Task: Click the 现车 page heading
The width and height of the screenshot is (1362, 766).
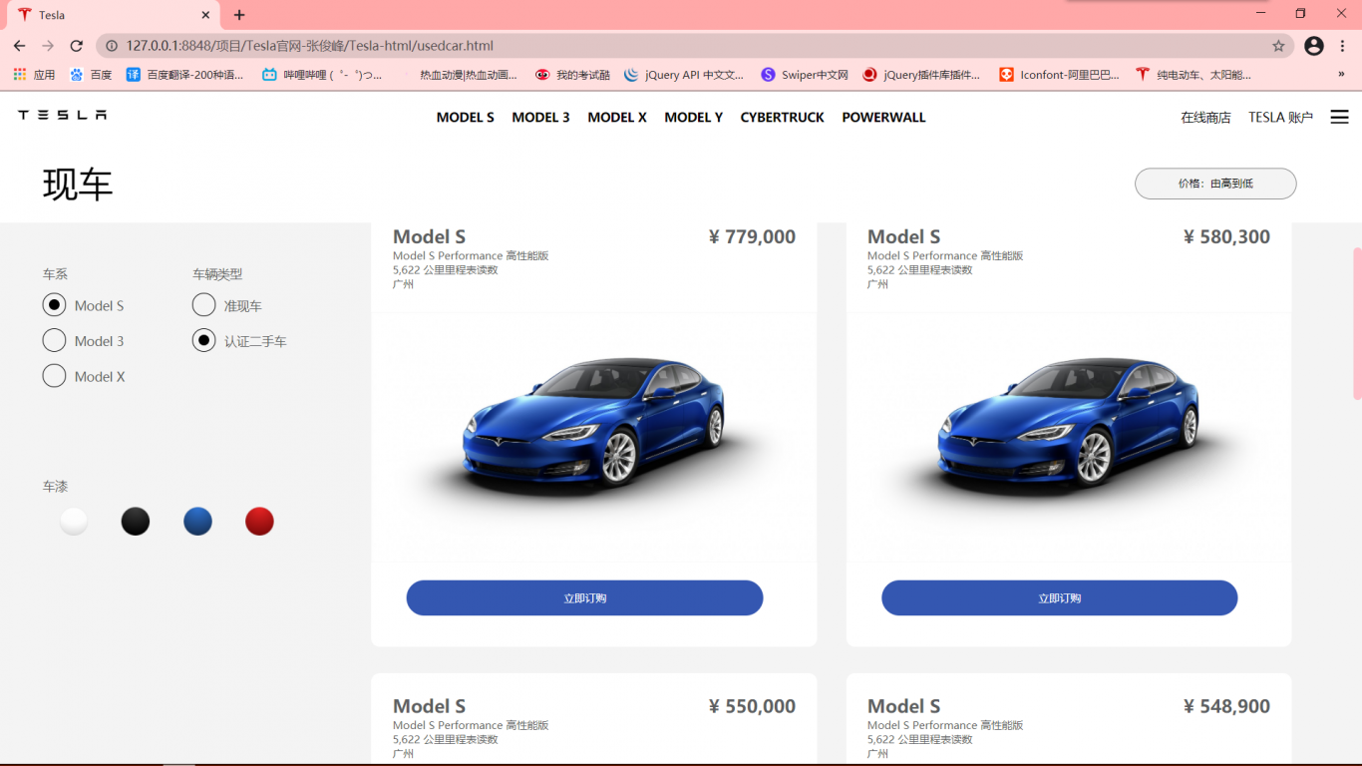Action: [x=78, y=185]
